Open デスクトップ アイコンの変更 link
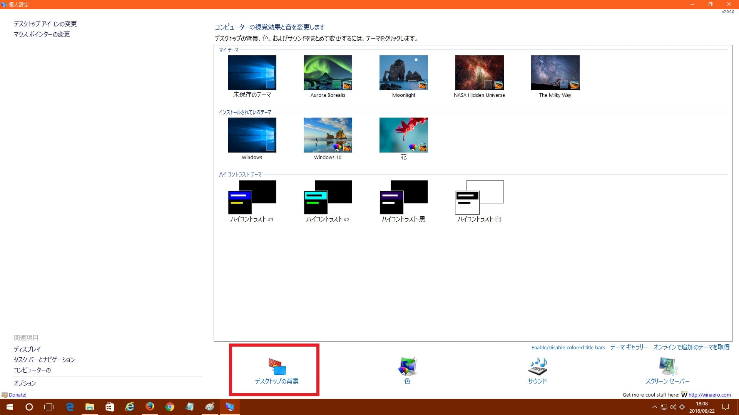 coord(45,24)
